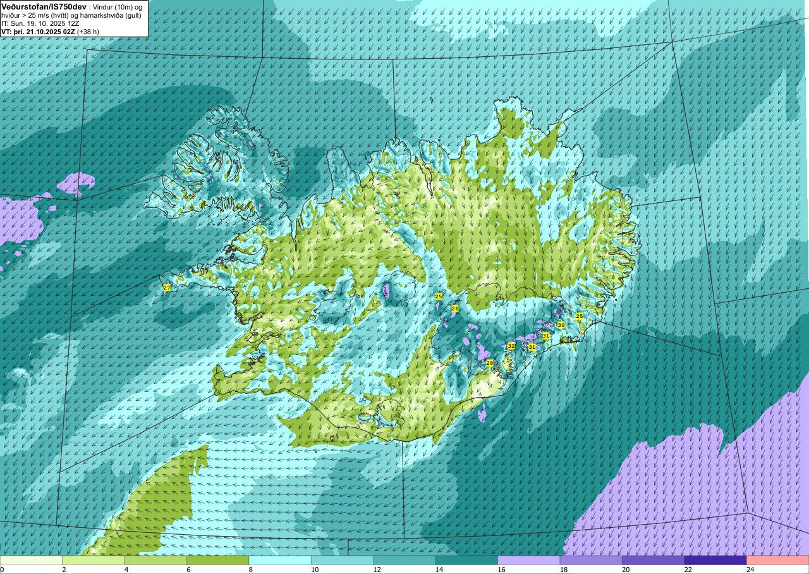Viewport: 809px width, 574px height.
Task: Click the legend scale value 16
Action: 500,570
